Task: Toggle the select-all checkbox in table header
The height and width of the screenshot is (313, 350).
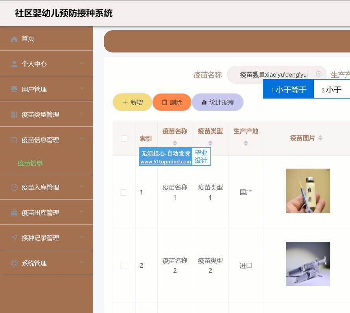Action: click(124, 139)
